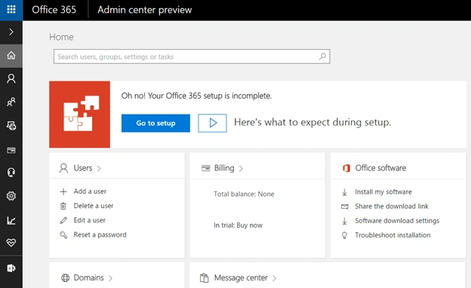Open Reports chart icon in sidebar
This screenshot has height=288, width=471.
point(11,220)
